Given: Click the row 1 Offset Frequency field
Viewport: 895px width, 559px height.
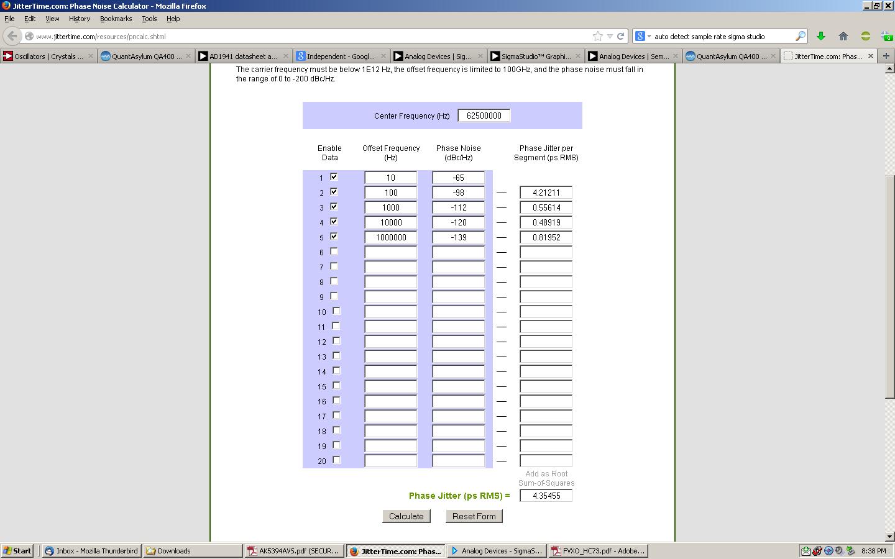Looking at the screenshot, I should [x=391, y=178].
